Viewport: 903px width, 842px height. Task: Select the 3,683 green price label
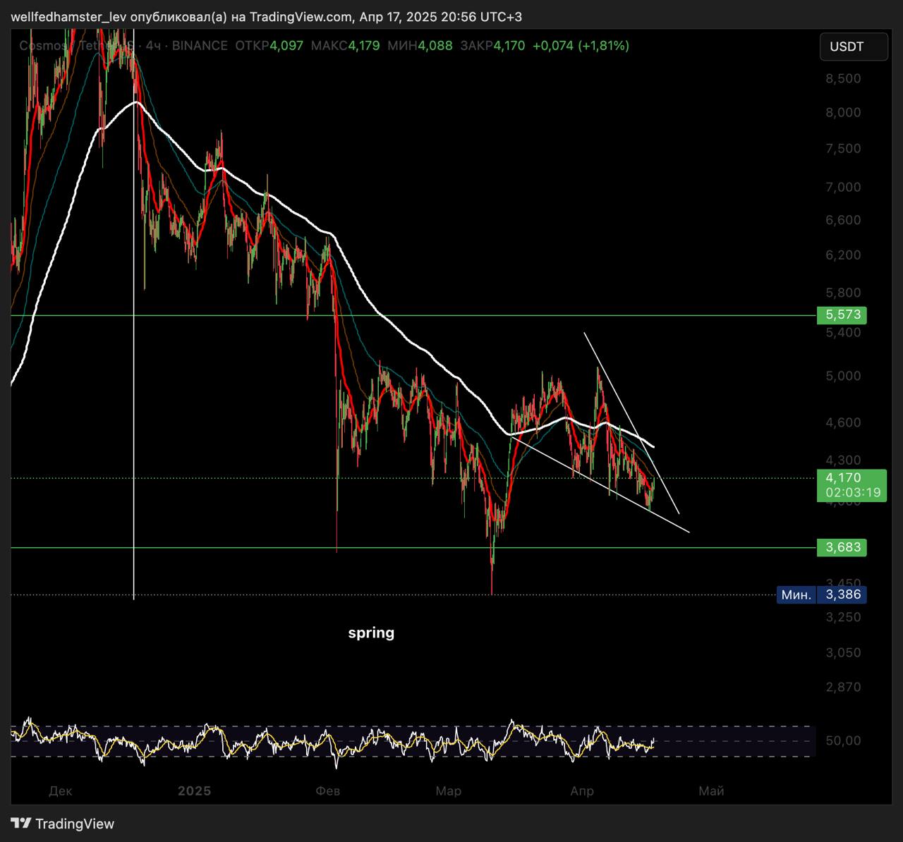842,547
